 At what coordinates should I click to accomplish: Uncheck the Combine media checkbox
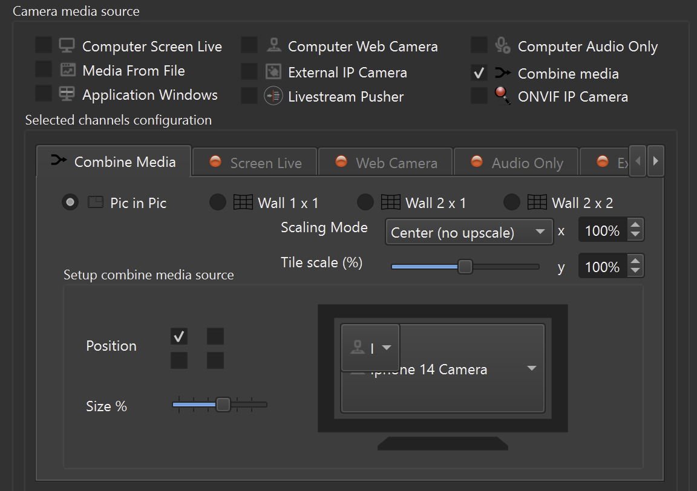click(479, 73)
